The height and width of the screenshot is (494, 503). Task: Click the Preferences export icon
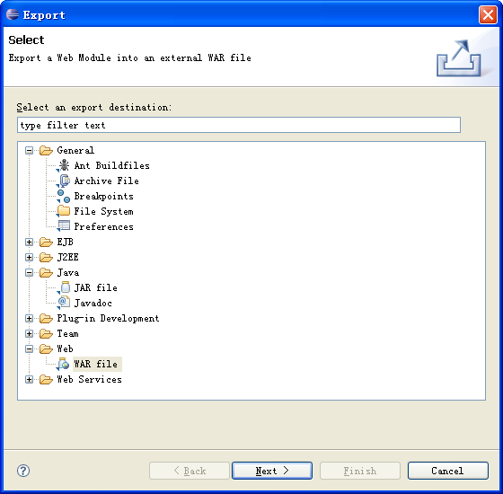(64, 226)
